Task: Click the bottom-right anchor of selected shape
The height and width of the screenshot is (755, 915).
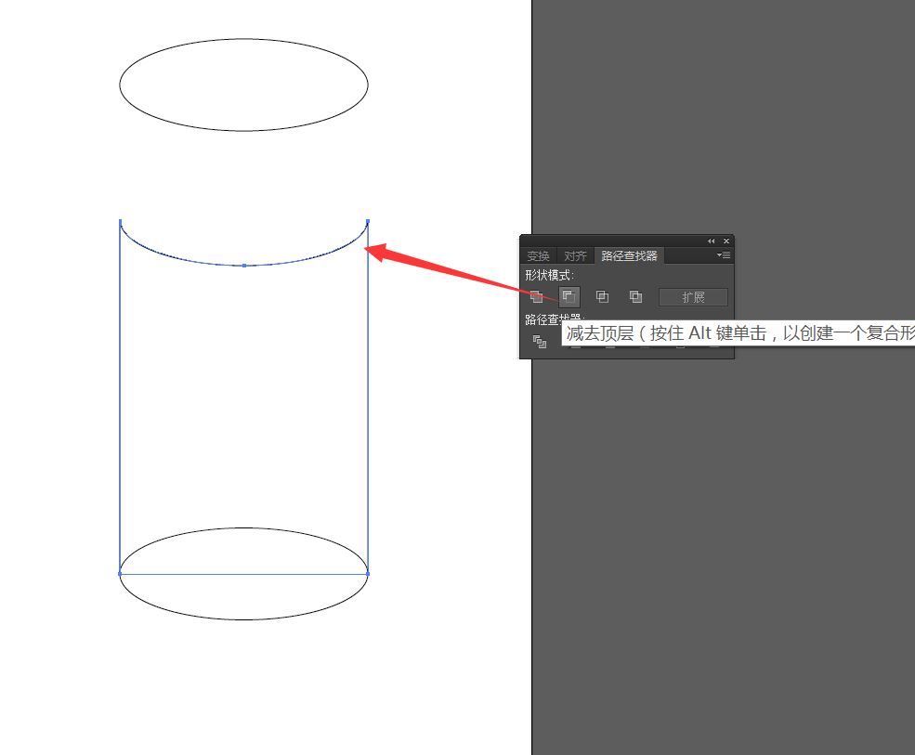Action: point(368,574)
